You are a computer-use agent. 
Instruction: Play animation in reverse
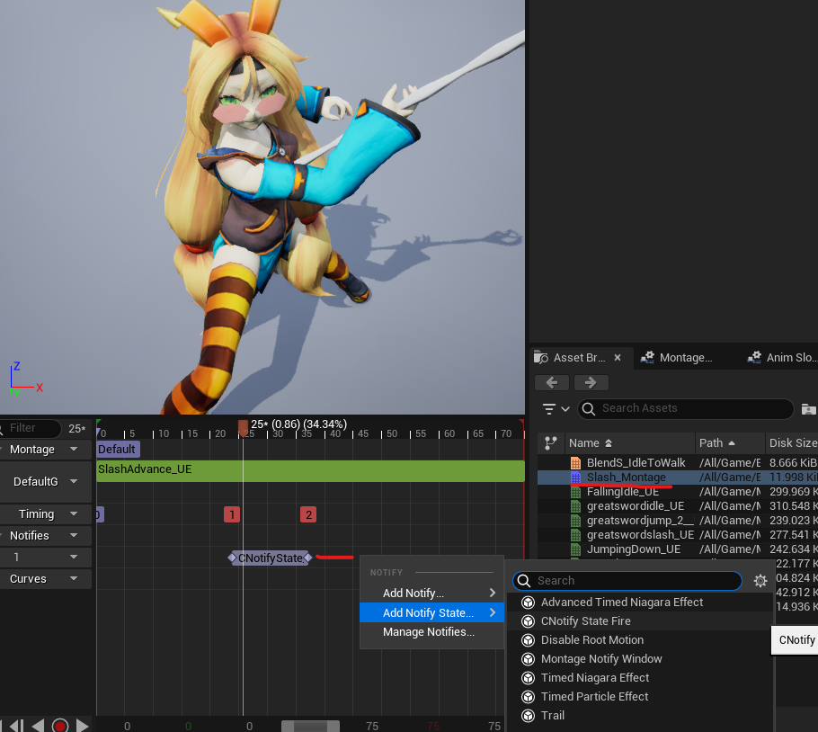(38, 726)
